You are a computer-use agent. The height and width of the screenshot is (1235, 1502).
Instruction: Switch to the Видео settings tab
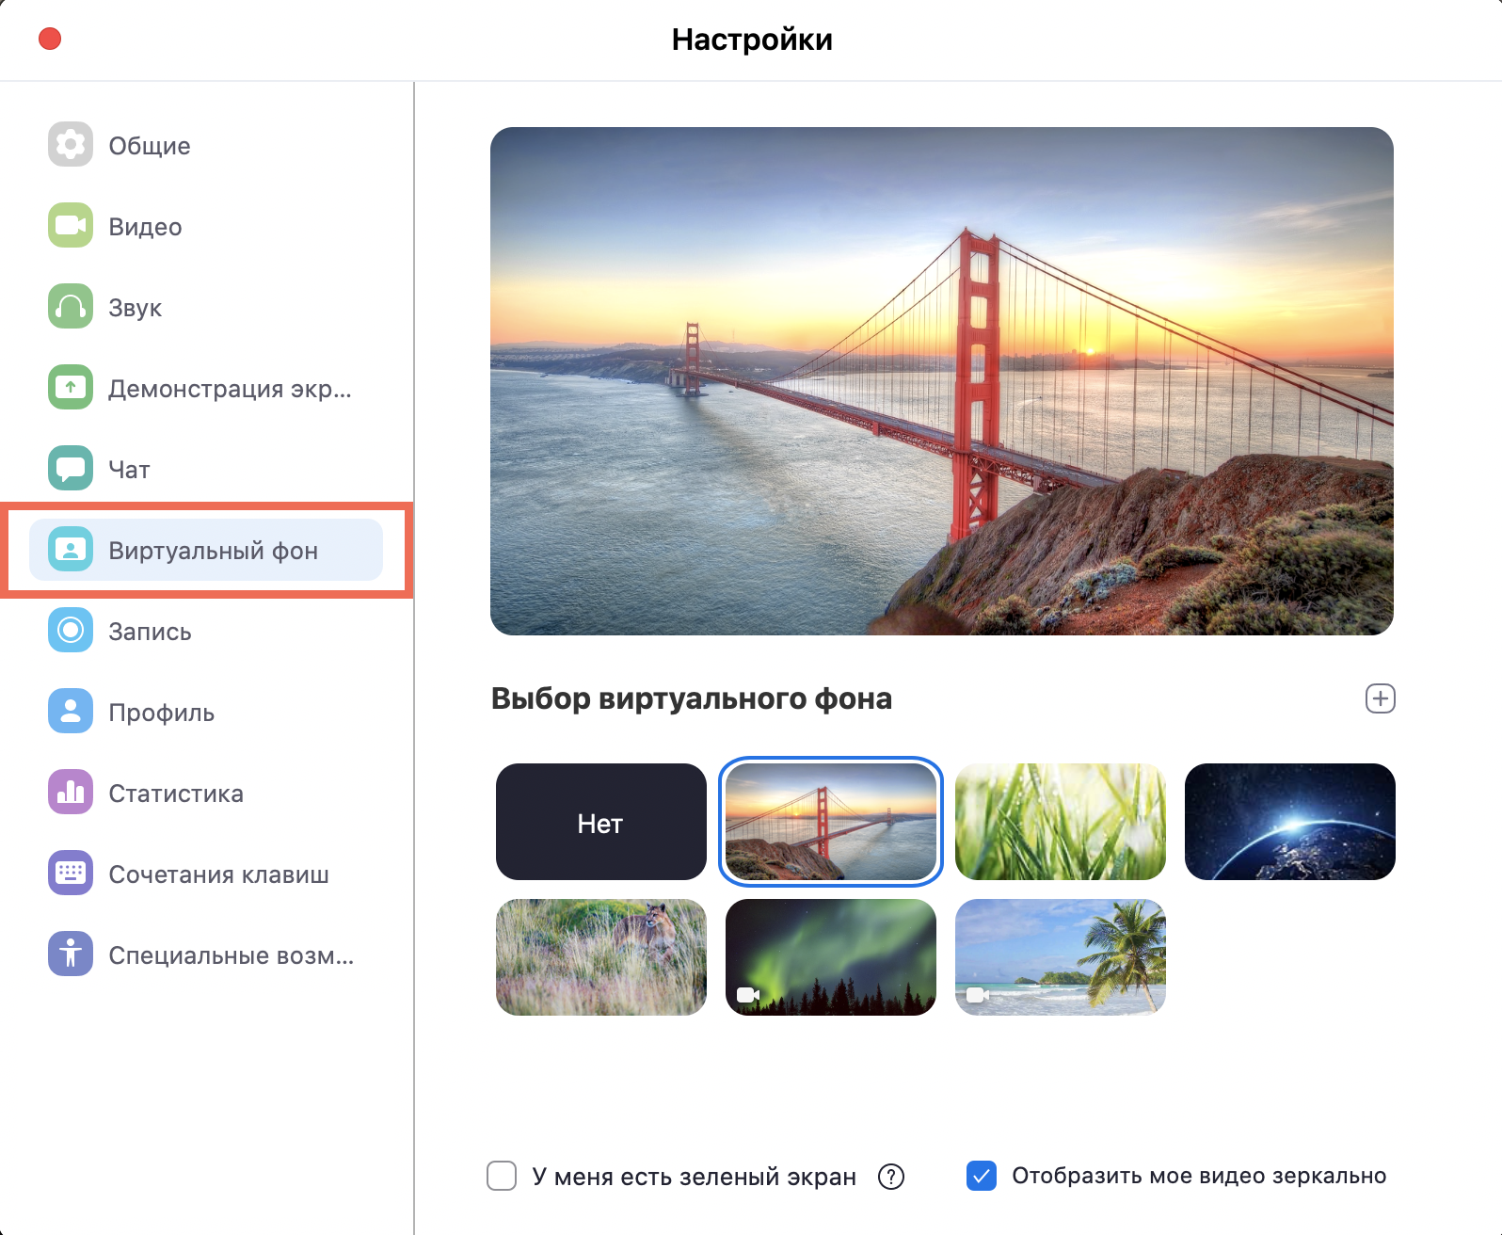(x=145, y=227)
